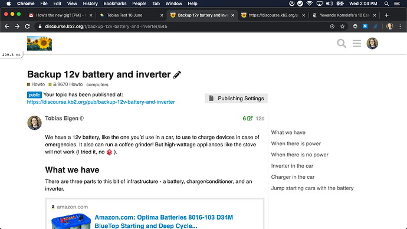This screenshot has width=407, height=229.
Task: Go to the sunflower site logo home
Action: 40,43
